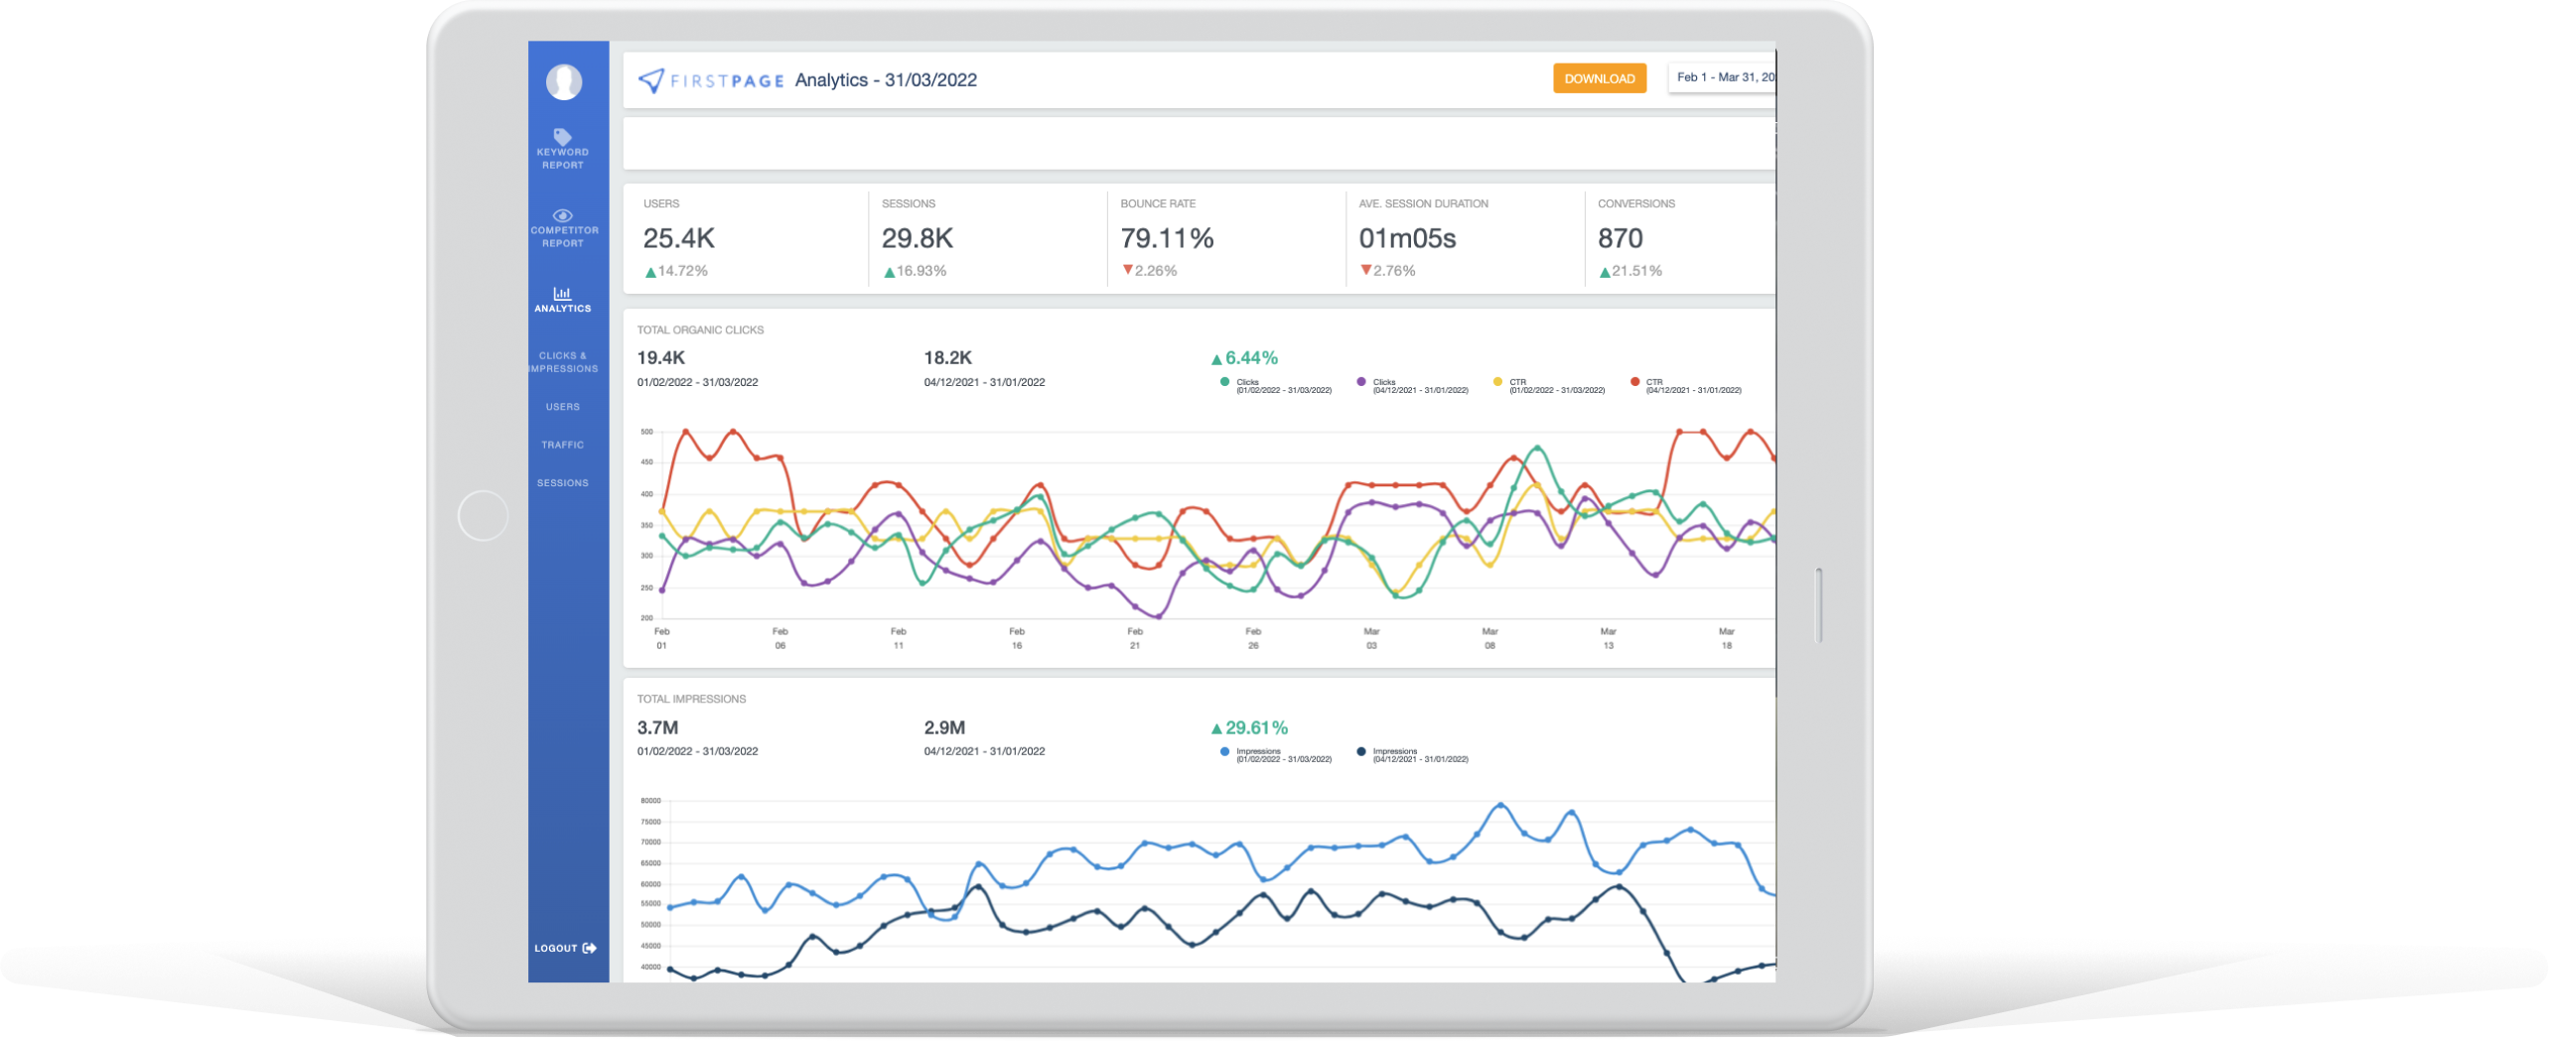Toggle purple Clicks 2021 legend series
This screenshot has height=1042, width=2549.
coord(1360,382)
